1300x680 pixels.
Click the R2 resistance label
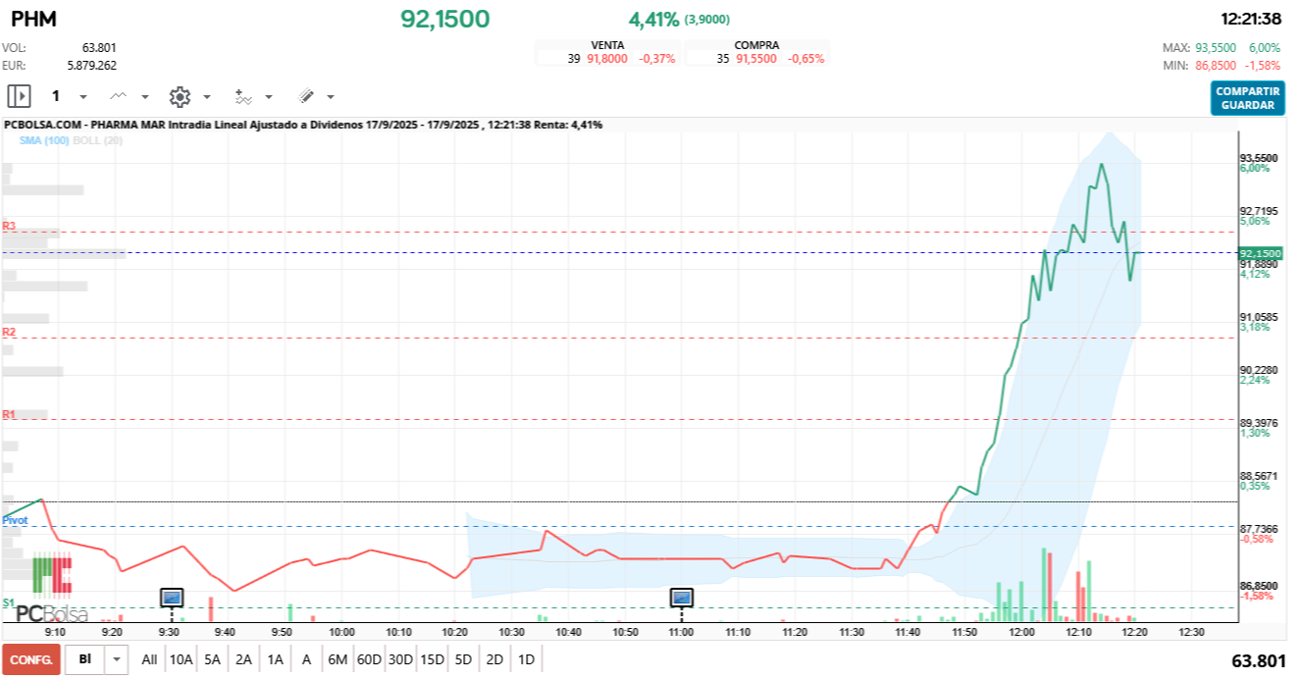(9, 332)
